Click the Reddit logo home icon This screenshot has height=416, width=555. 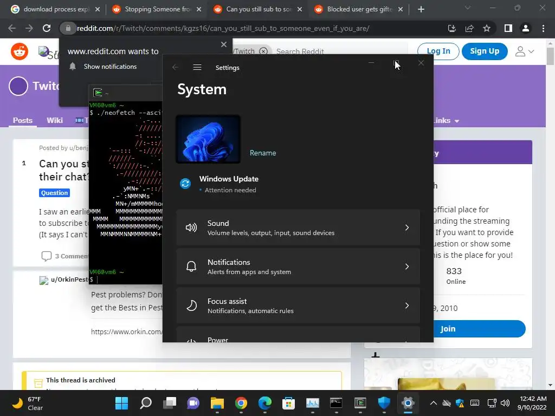(x=20, y=51)
